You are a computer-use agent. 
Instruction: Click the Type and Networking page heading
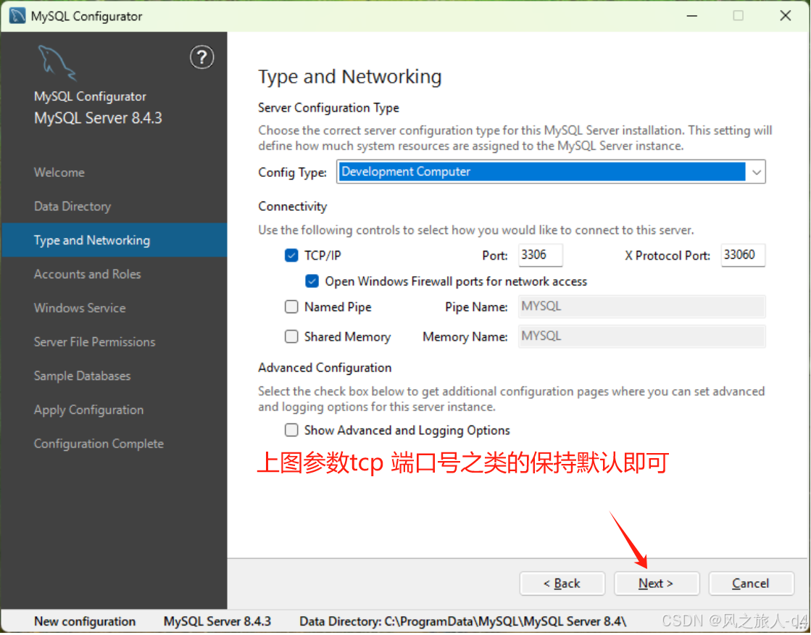click(x=350, y=77)
